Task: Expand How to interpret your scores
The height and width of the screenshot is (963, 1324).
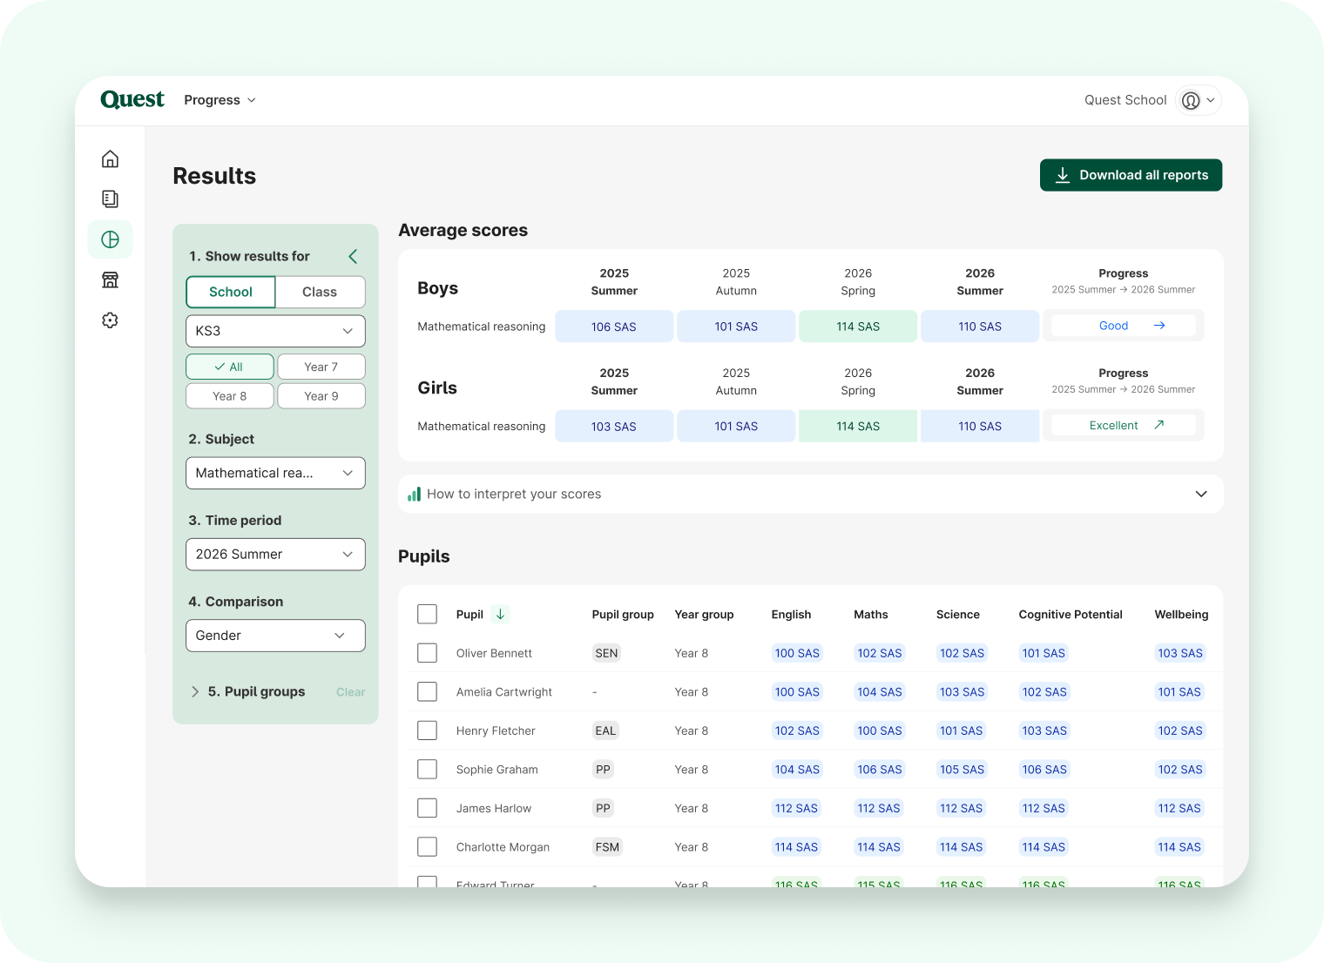Action: 811,494
